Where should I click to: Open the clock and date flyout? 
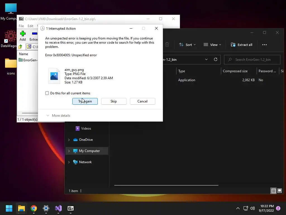266,208
